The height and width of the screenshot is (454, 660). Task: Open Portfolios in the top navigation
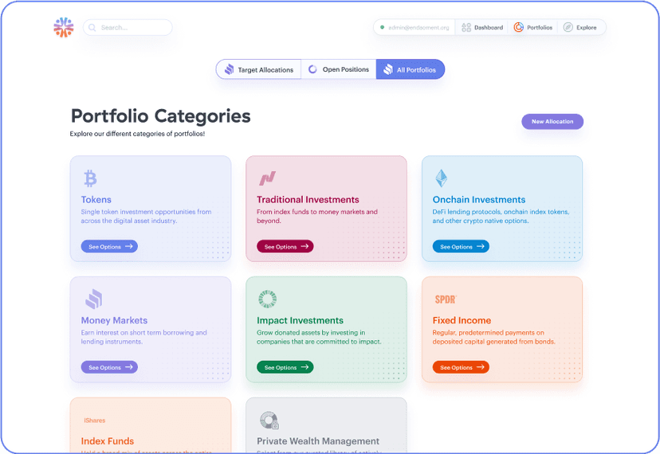tap(532, 28)
